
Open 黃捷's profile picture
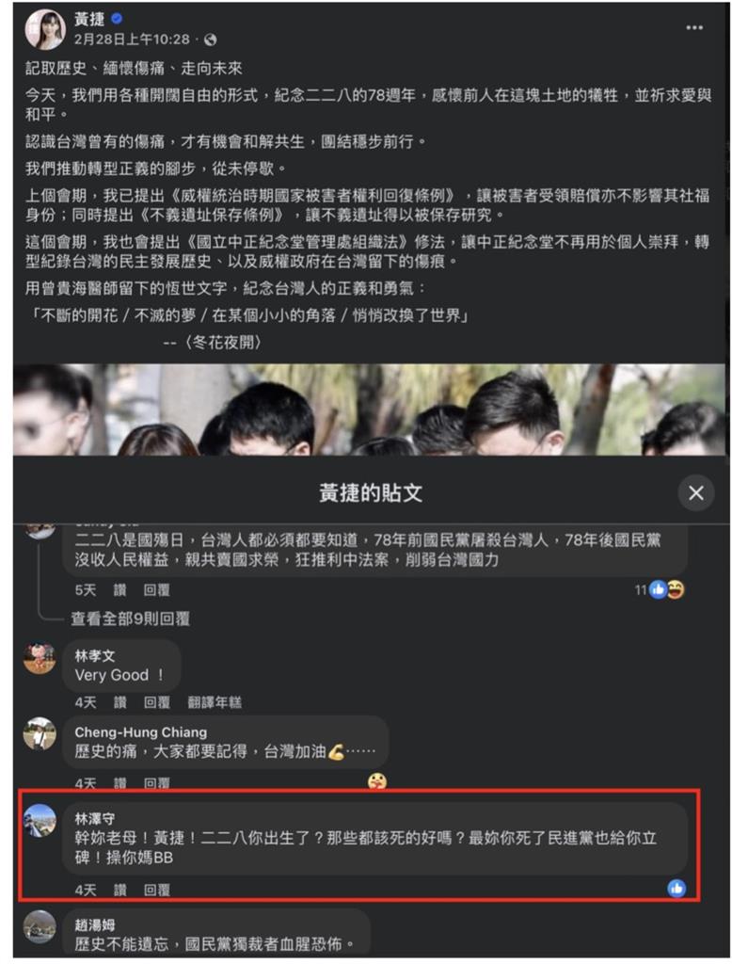click(x=44, y=29)
